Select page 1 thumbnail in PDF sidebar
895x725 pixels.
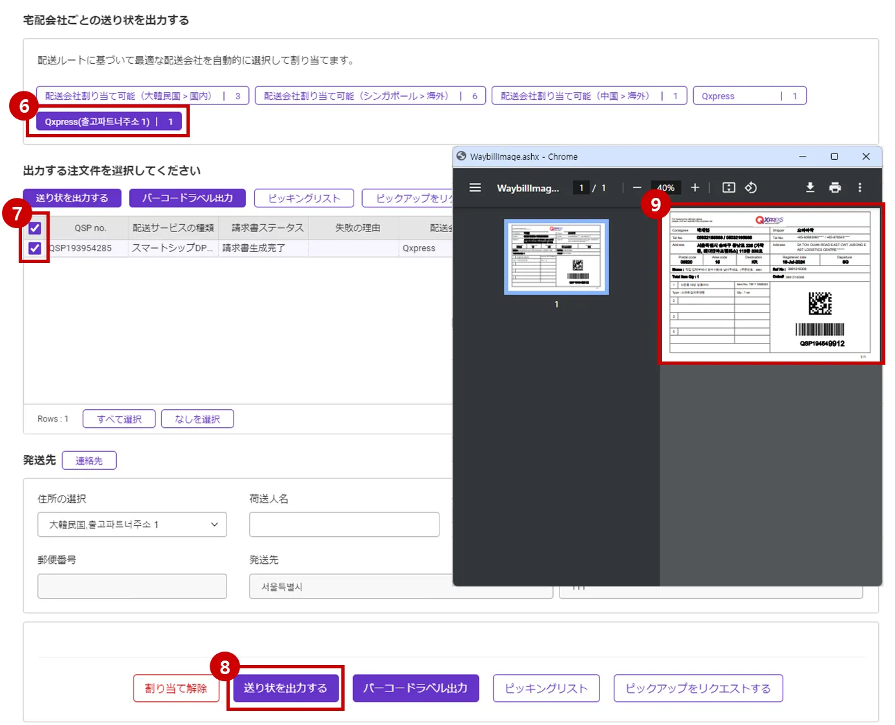(556, 257)
